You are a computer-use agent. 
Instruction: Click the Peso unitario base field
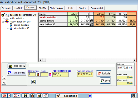pos(60,74)
